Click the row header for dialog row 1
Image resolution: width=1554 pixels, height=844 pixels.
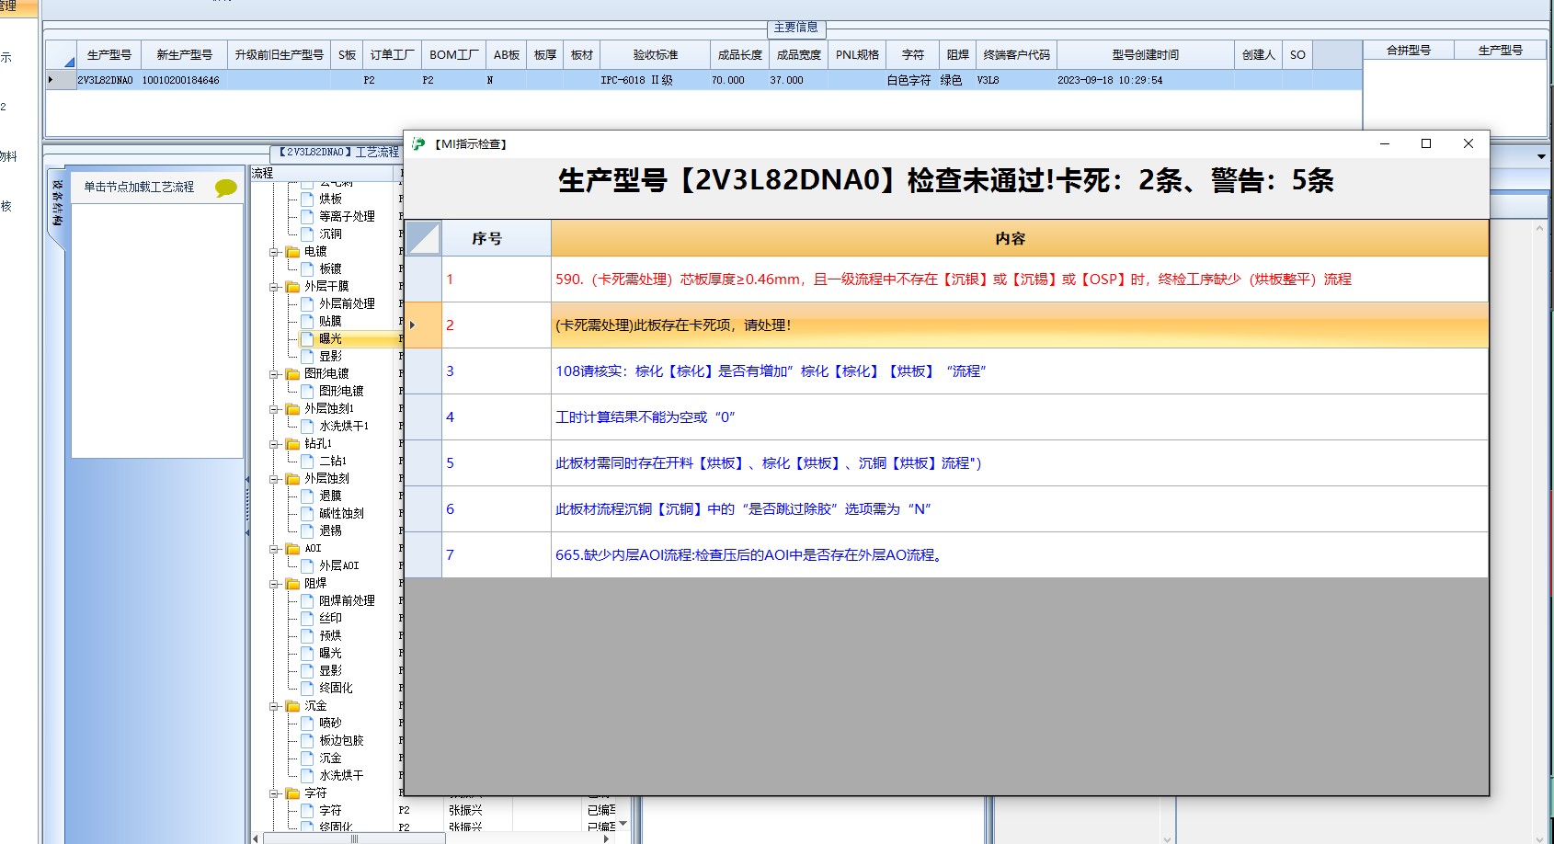point(423,279)
